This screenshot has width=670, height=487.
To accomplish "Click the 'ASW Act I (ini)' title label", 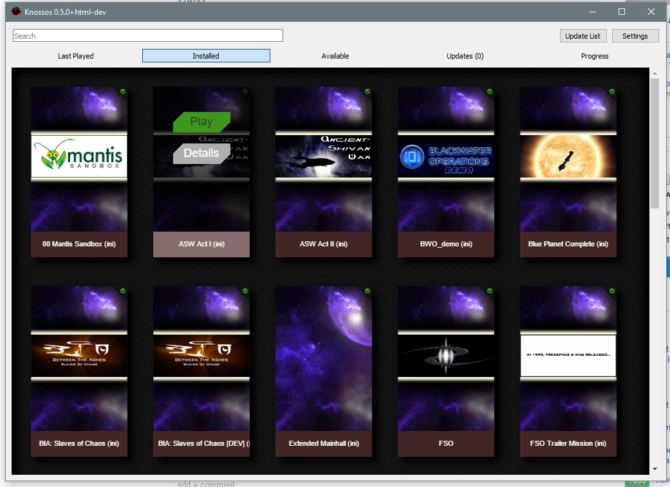I will tap(201, 244).
